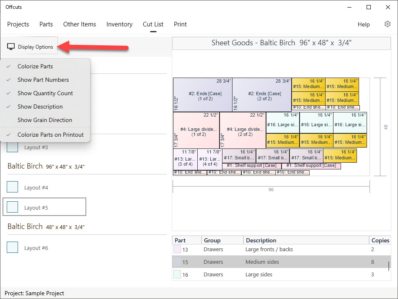Toggle Colorize Parts option
Image resolution: width=398 pixels, height=299 pixels.
pyautogui.click(x=45, y=66)
